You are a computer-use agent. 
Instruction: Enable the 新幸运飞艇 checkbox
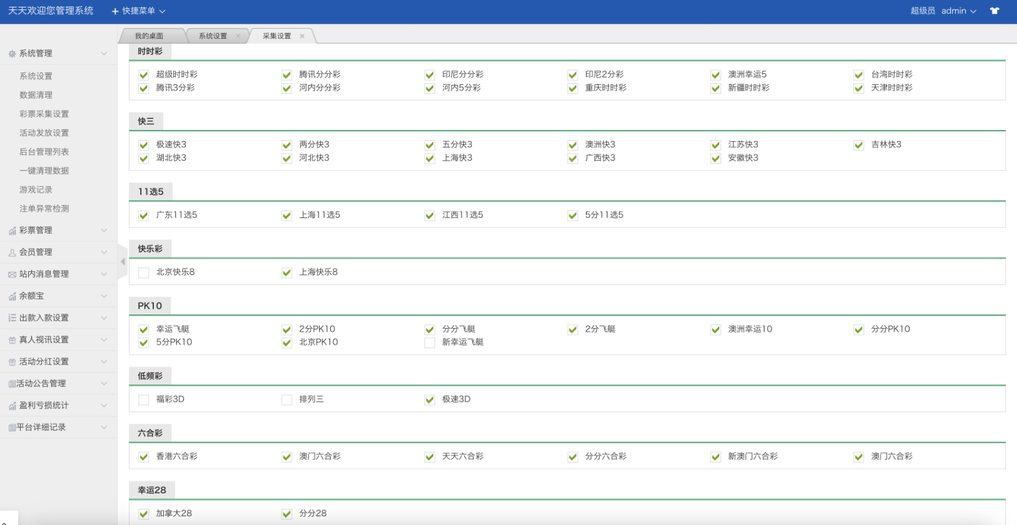(430, 342)
